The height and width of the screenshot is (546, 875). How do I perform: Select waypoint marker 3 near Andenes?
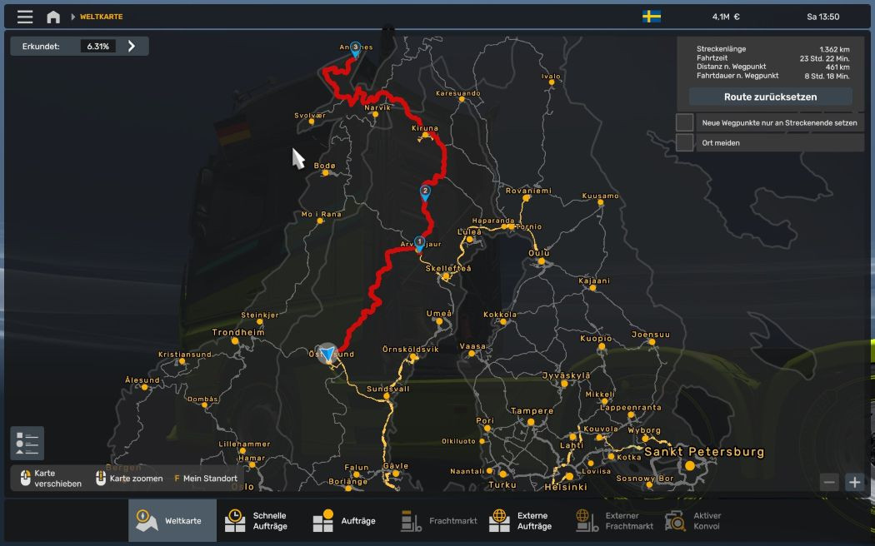pyautogui.click(x=355, y=49)
